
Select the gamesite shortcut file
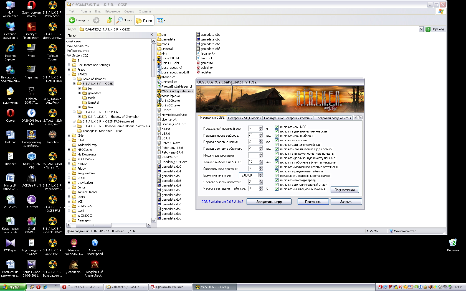205,63
